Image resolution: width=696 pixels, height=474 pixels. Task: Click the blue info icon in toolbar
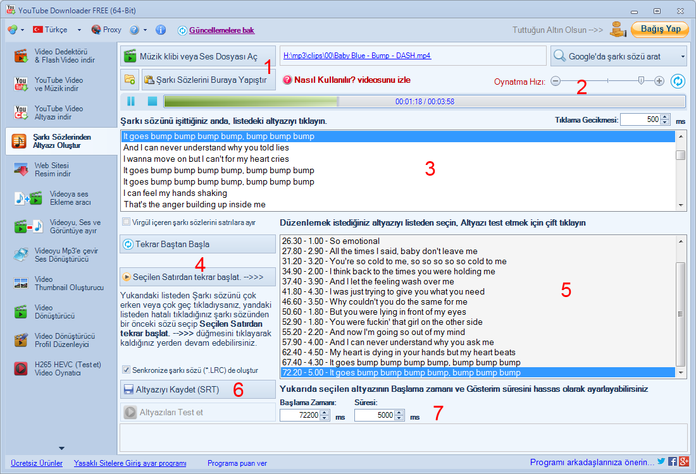160,30
